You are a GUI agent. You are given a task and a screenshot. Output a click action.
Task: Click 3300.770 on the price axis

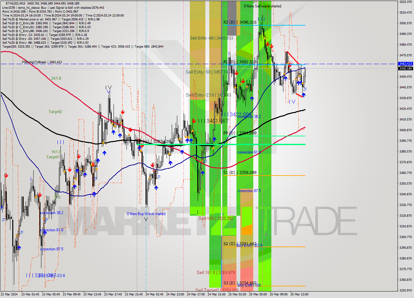click(405, 237)
